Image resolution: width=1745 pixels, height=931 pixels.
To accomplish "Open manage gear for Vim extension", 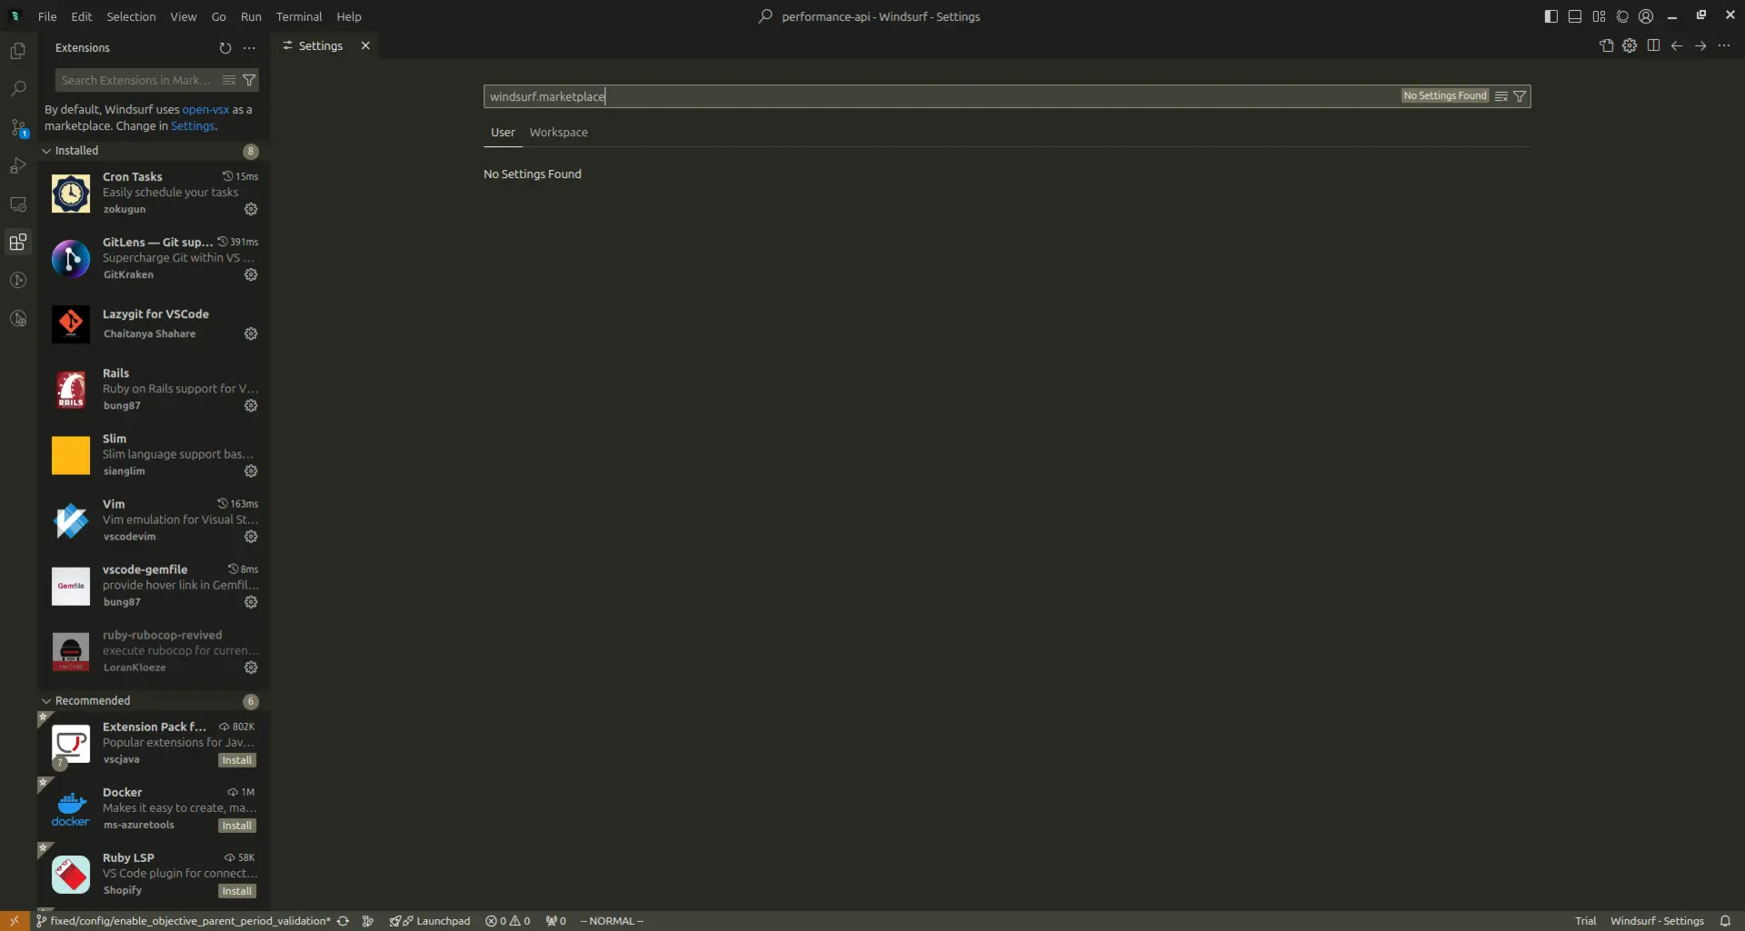I will 251,537.
